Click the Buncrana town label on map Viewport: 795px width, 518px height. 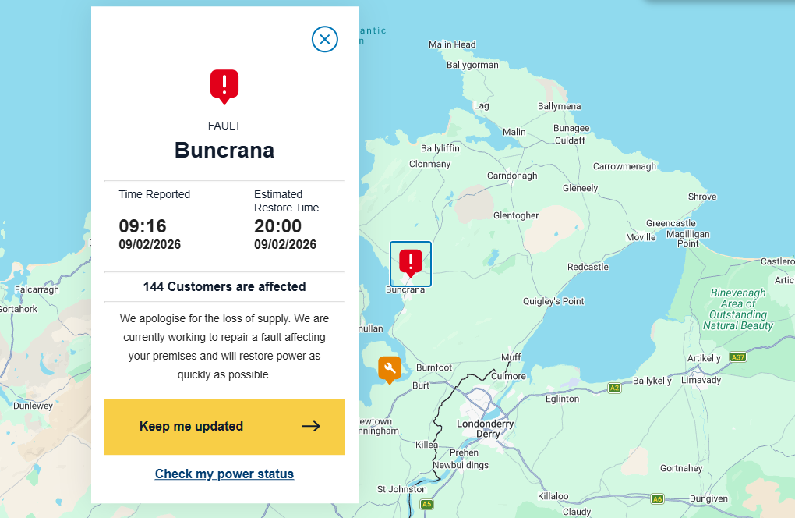406,289
